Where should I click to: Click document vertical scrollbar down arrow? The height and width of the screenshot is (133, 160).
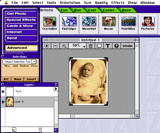tap(137, 112)
